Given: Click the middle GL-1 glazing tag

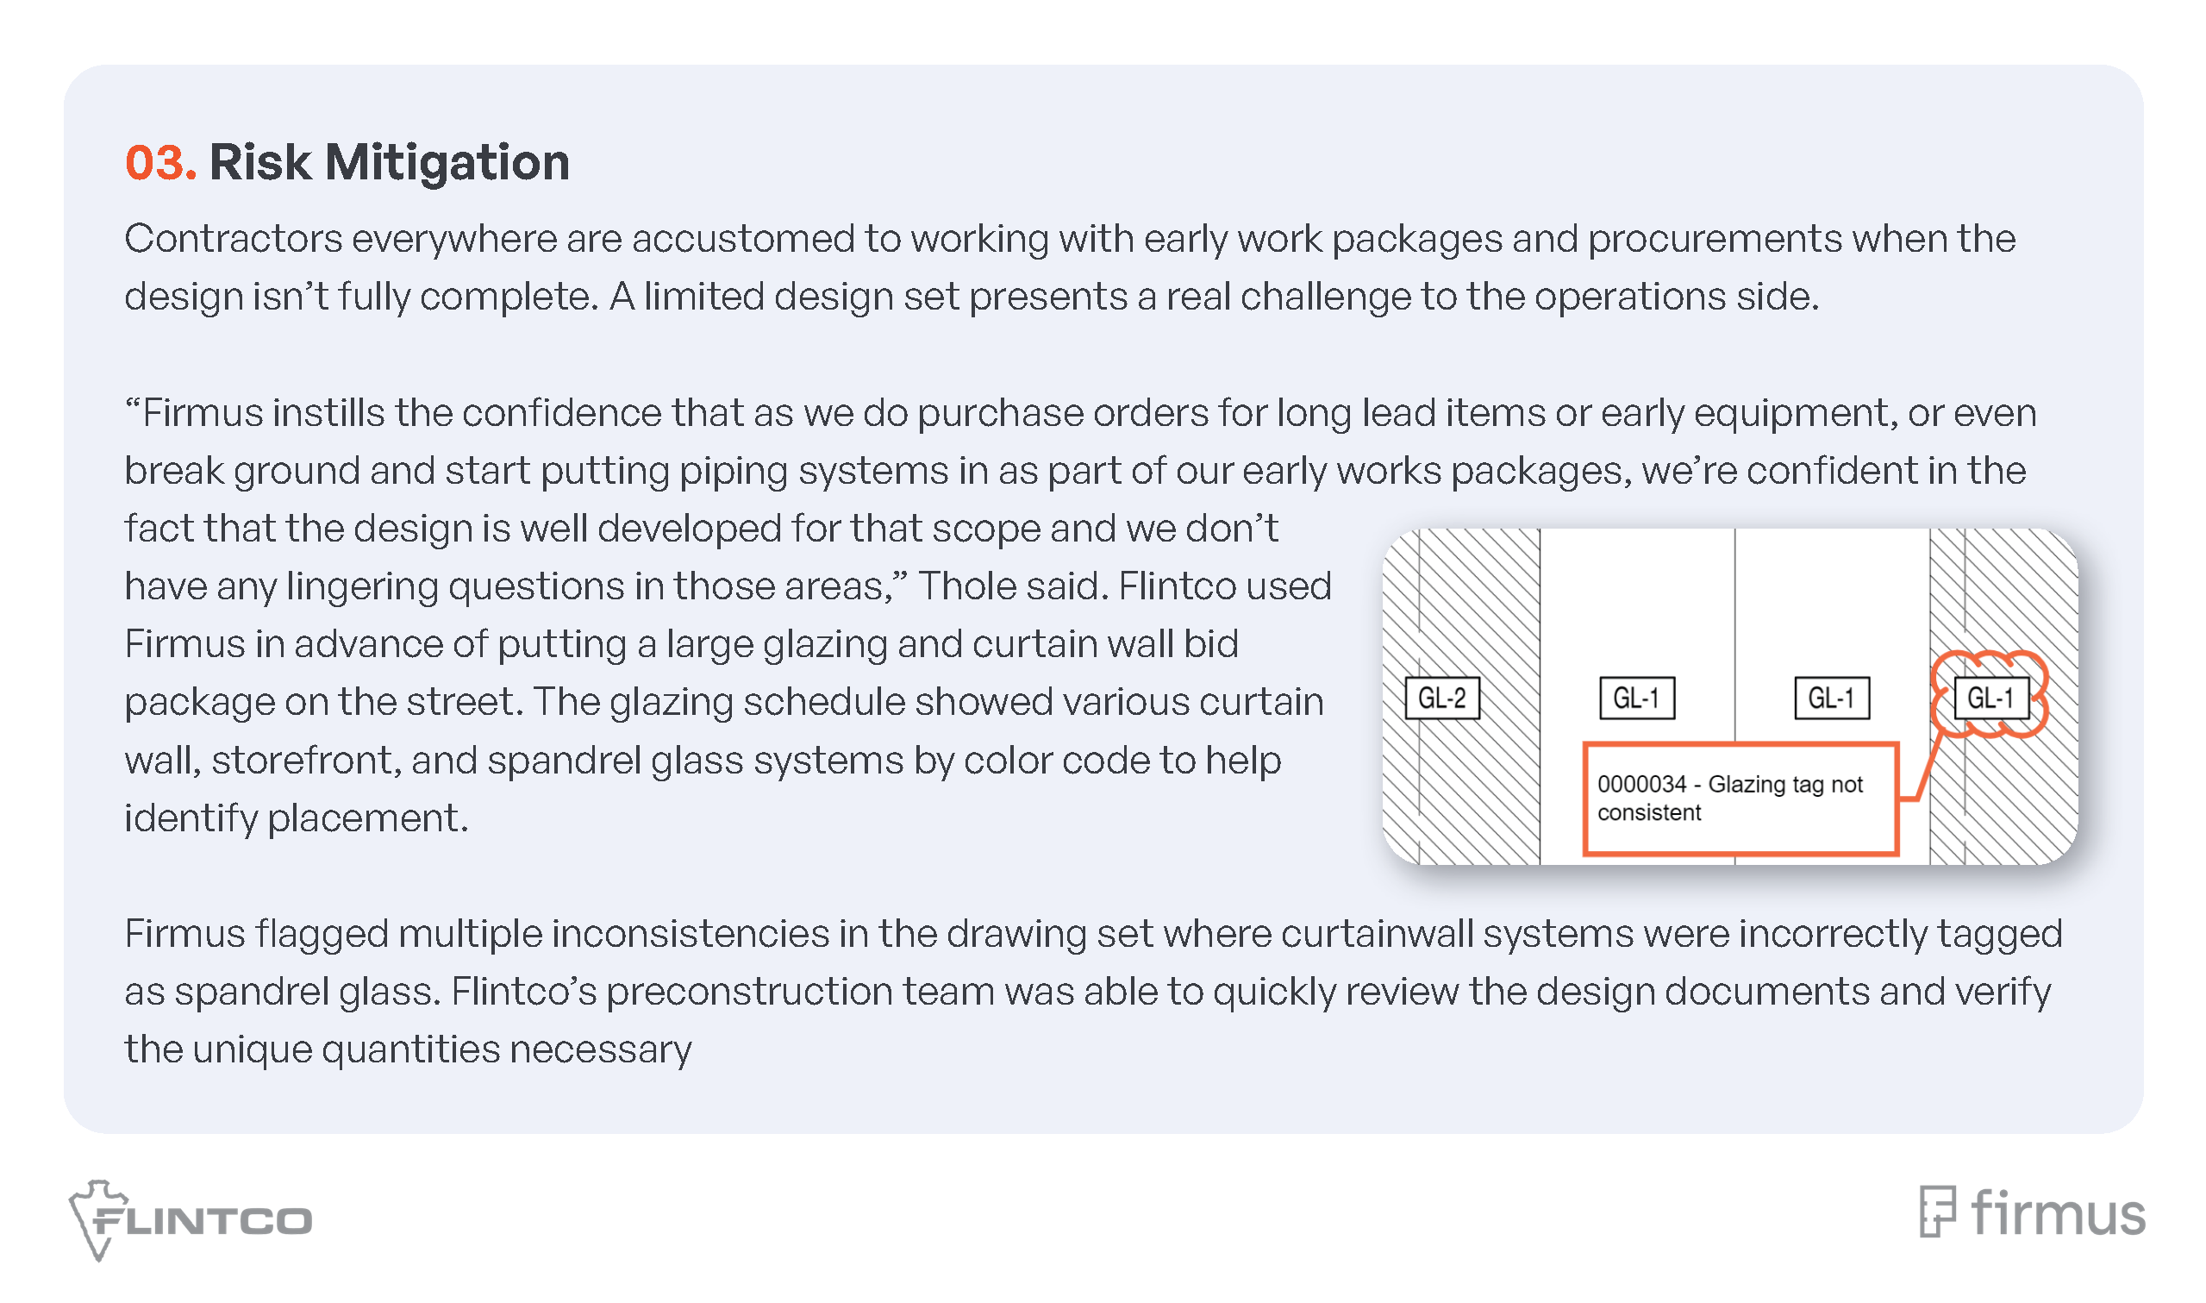Looking at the screenshot, I should pos(1831,698).
